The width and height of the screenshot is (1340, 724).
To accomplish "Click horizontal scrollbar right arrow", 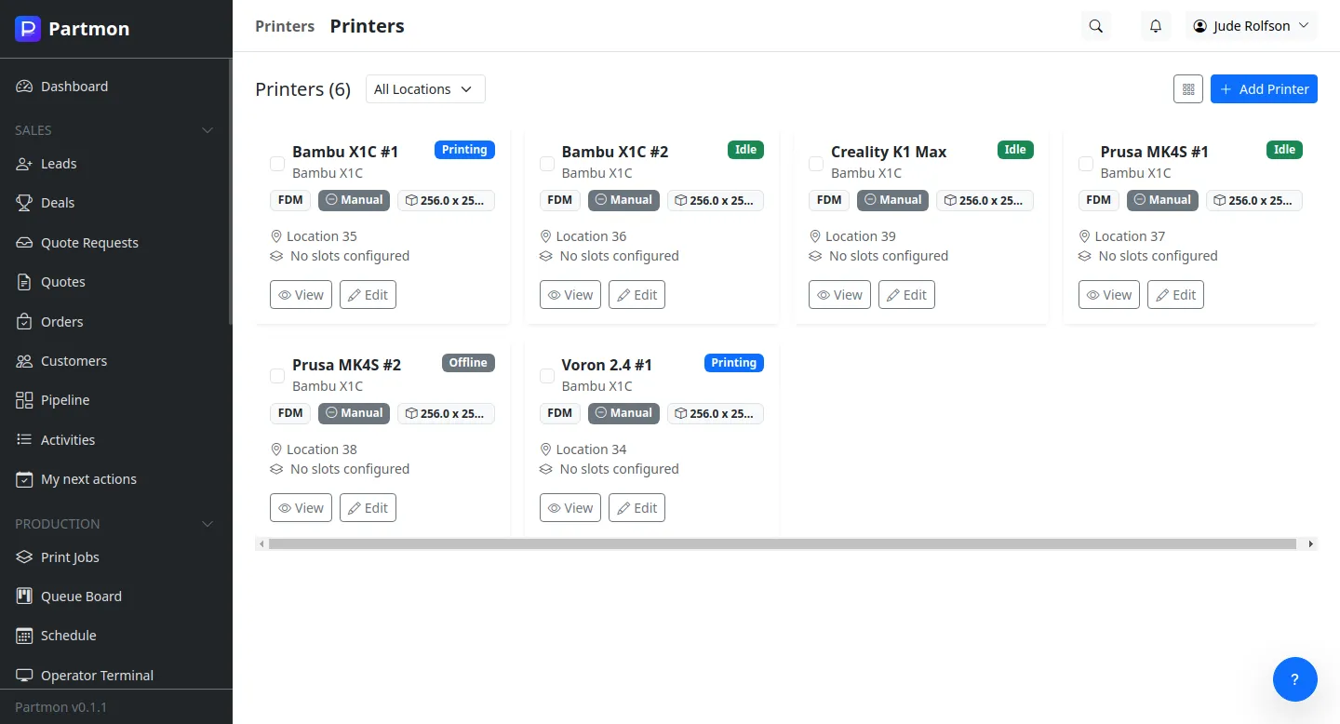I will (x=1311, y=543).
